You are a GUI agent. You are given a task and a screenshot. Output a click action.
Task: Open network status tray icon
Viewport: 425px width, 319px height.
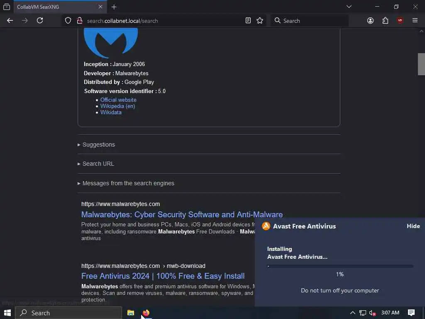coord(363,313)
